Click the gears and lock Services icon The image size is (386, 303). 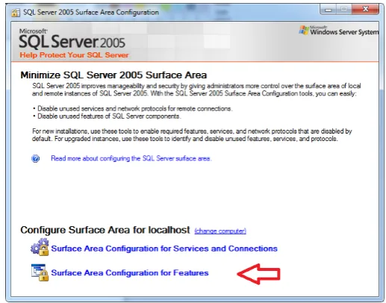40,247
